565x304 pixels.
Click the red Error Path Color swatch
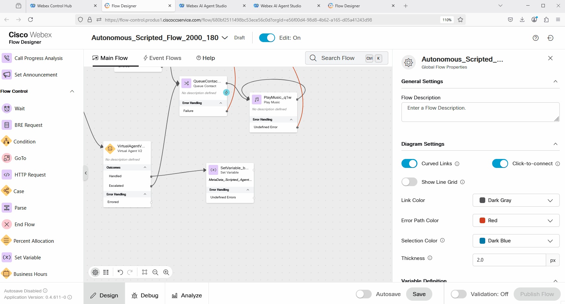pyautogui.click(x=482, y=221)
